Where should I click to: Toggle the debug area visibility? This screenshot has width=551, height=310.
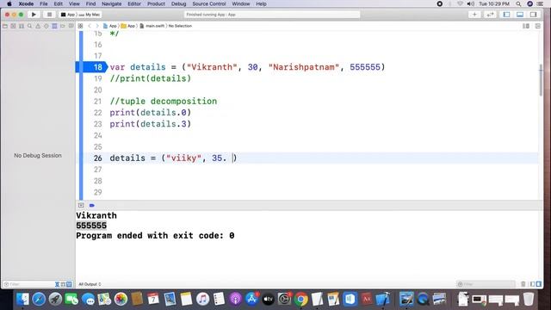click(x=520, y=15)
